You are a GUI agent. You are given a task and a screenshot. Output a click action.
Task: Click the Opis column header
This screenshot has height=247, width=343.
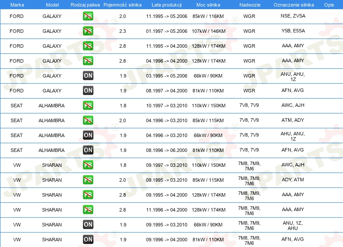coord(329,5)
